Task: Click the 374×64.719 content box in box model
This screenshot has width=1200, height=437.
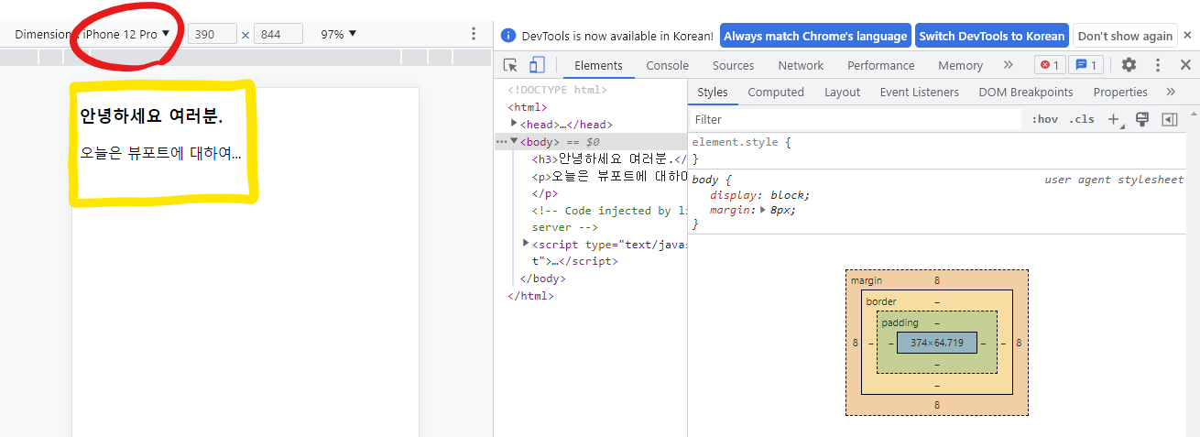Action: pos(936,343)
